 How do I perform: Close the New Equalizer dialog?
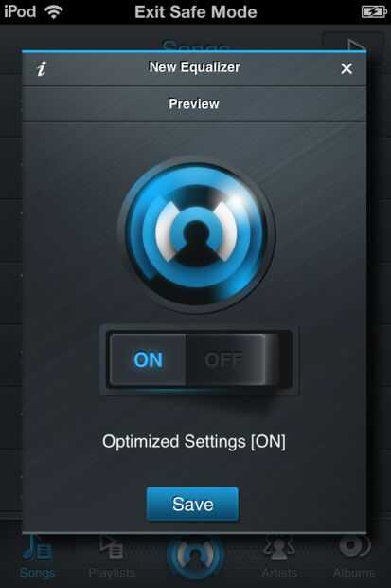coord(347,68)
